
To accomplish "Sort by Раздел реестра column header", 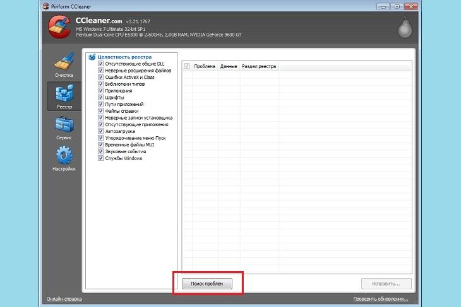I will (x=260, y=66).
